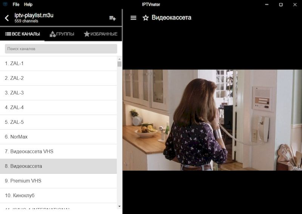
Task: Select channel 1. ZAL-1
Action: [x=59, y=63]
